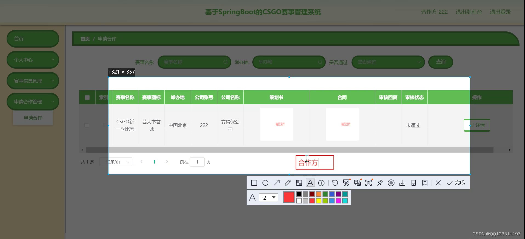525x239 pixels.
Task: Click the current red color preview swatch
Action: coord(289,197)
